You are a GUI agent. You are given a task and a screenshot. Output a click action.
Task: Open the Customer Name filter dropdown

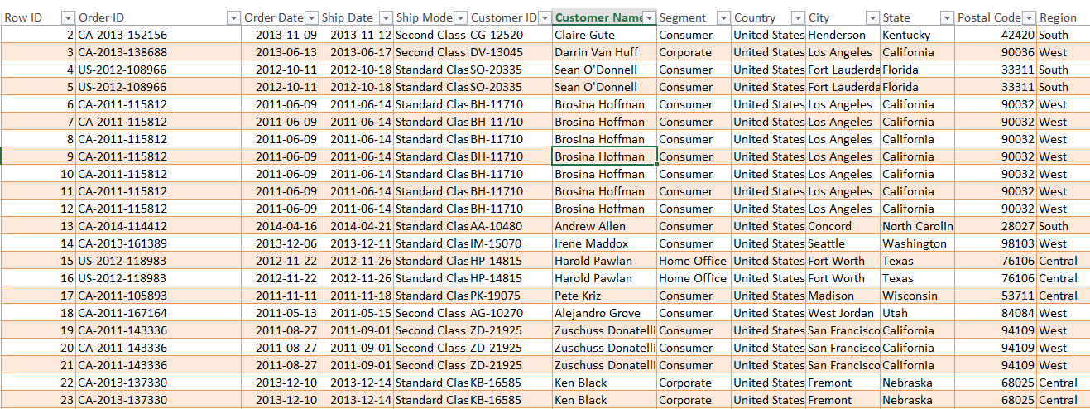click(x=650, y=17)
